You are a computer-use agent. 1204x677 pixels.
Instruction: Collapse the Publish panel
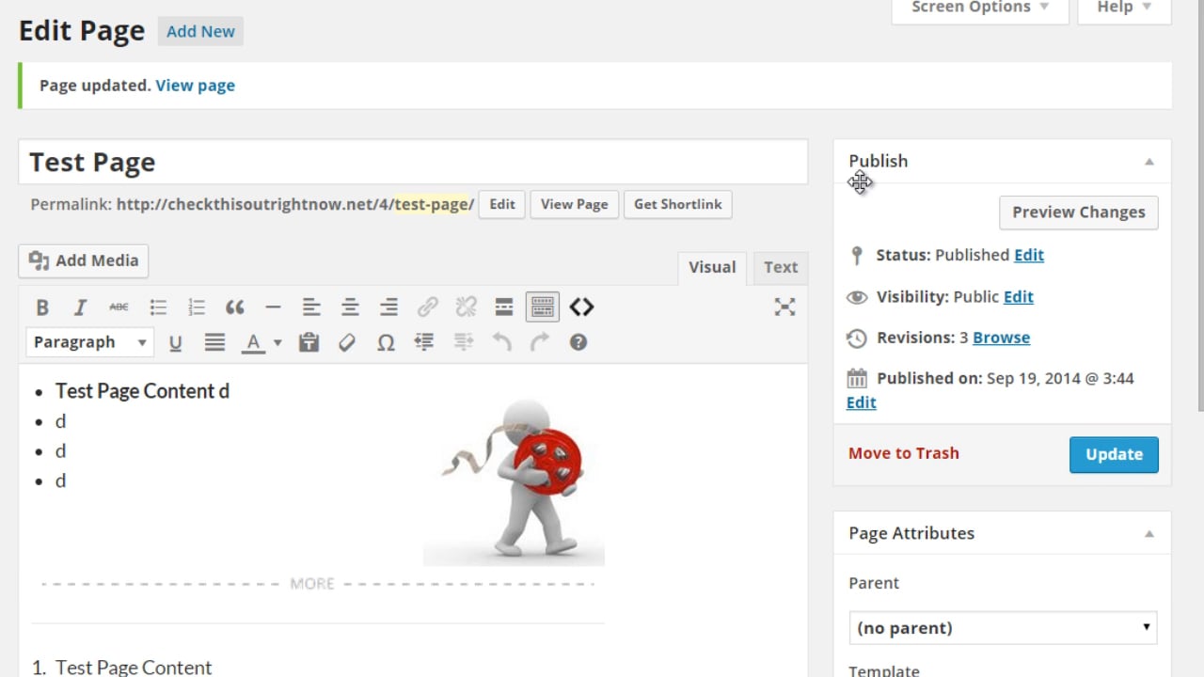[1149, 162]
